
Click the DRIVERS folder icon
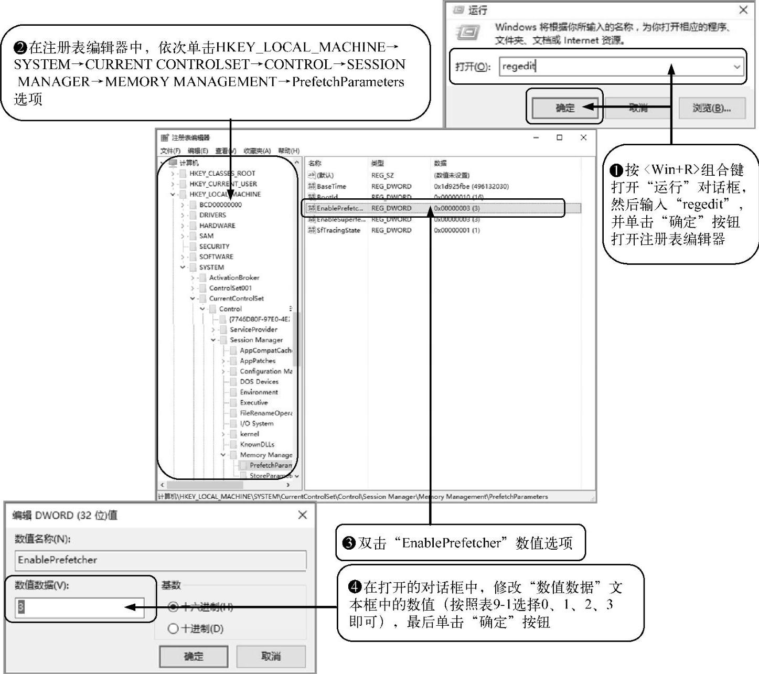coord(193,215)
